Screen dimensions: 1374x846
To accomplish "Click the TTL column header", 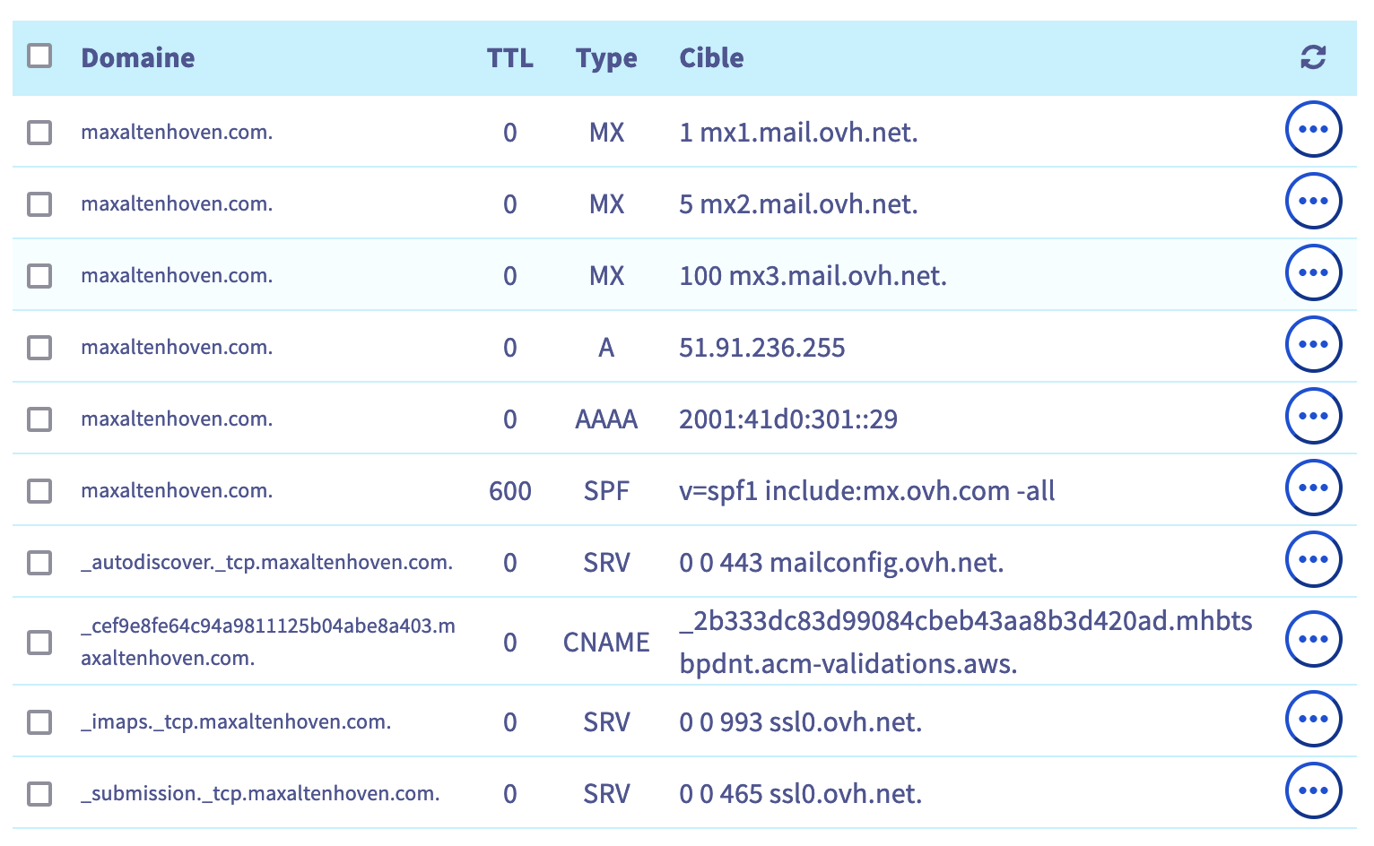I will 509,58.
